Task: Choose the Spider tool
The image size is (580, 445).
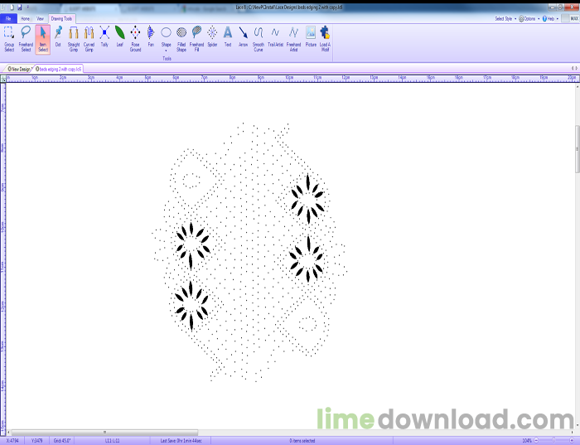Action: 212,37
